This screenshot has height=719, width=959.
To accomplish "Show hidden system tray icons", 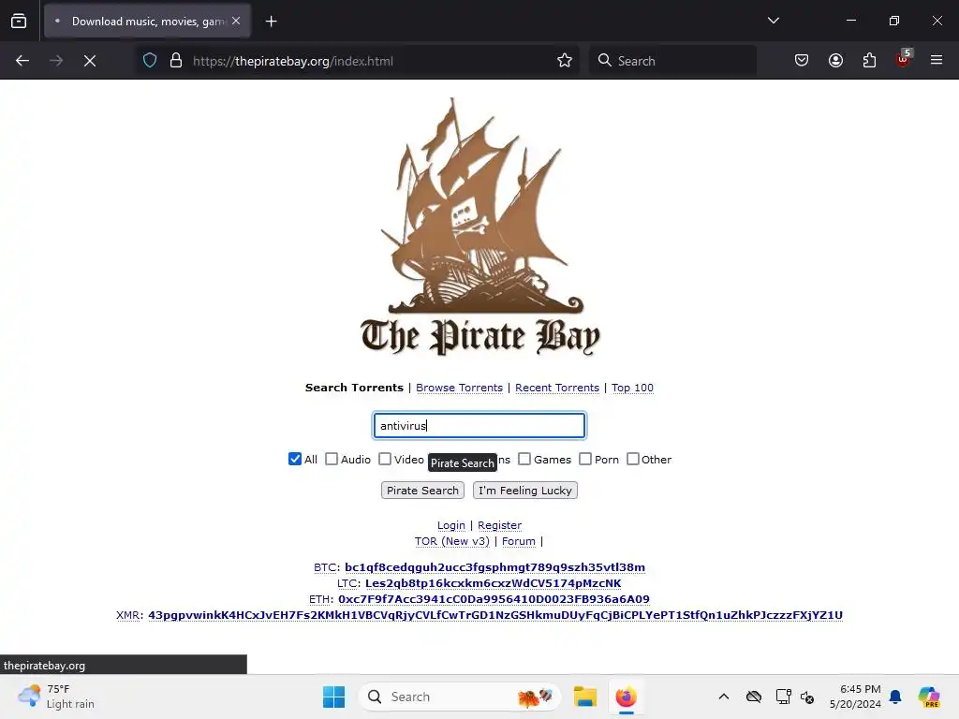I will click(x=724, y=697).
